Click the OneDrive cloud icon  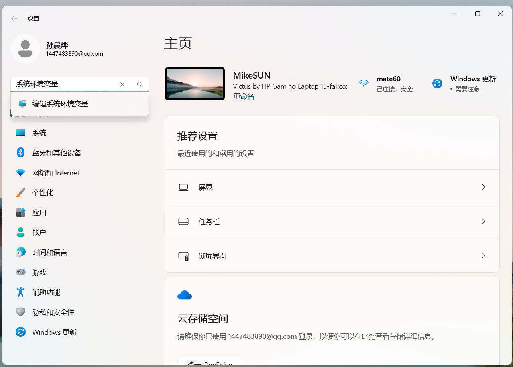pyautogui.click(x=185, y=295)
